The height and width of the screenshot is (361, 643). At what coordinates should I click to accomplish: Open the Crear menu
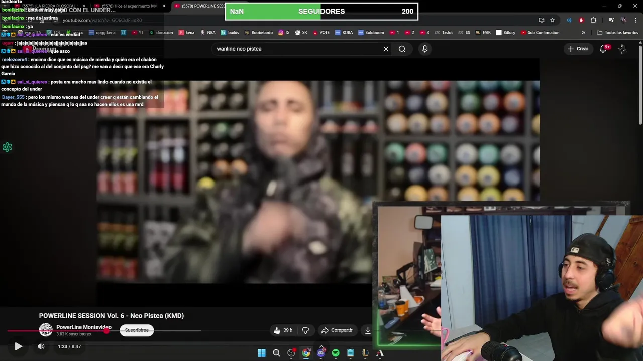578,49
